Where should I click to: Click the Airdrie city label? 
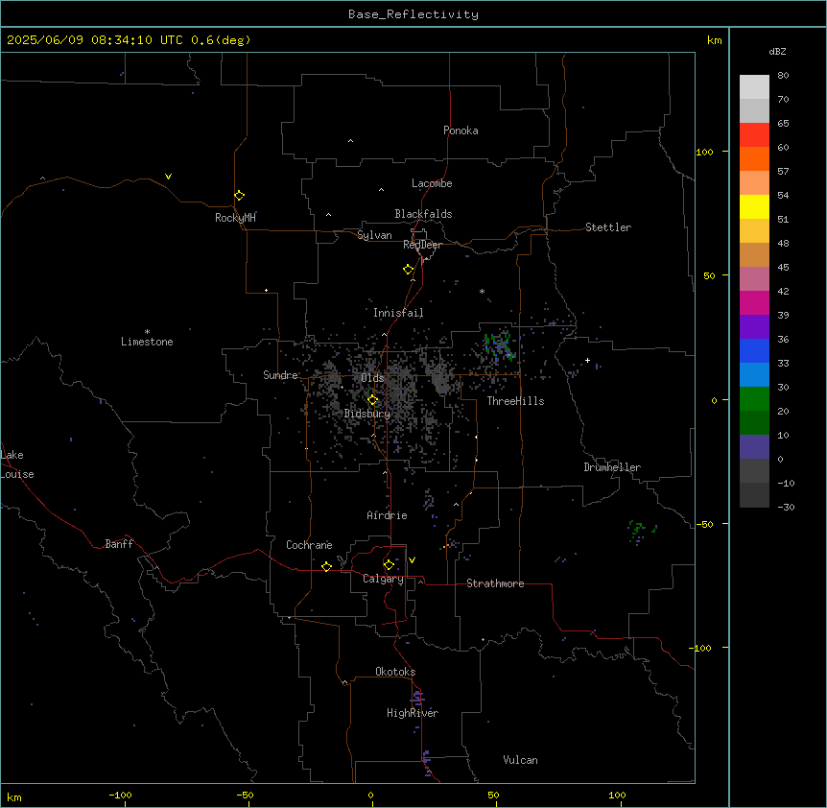pos(387,515)
